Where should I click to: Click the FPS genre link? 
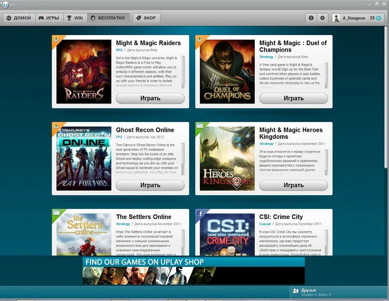(119, 137)
